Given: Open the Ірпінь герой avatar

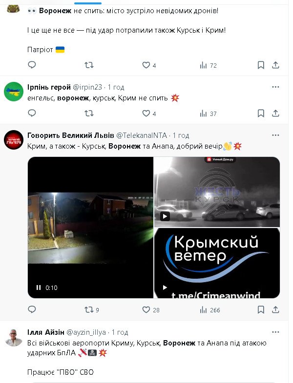Looking at the screenshot, I should pyautogui.click(x=14, y=92).
